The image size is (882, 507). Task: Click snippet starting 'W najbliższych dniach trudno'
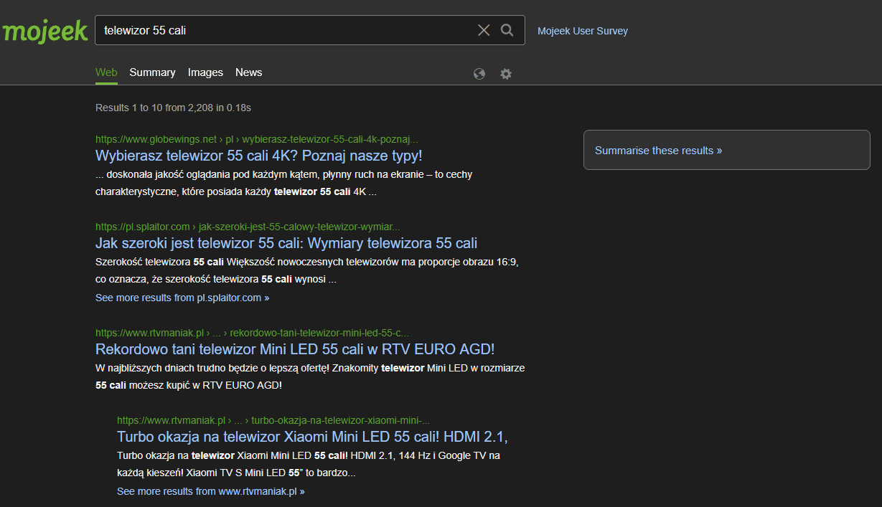coord(310,376)
